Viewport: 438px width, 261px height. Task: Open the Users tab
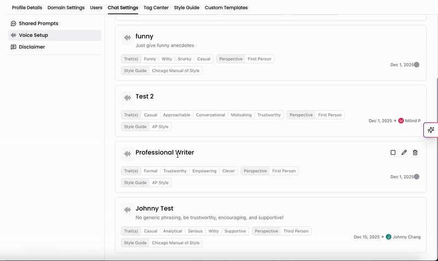tap(96, 8)
